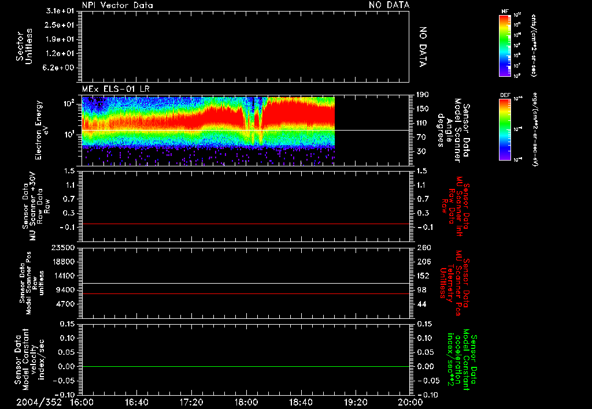Click the 'Model Scanner Pos Raw unitless' axis label
Screen dimensions: 592x409
click(32, 283)
